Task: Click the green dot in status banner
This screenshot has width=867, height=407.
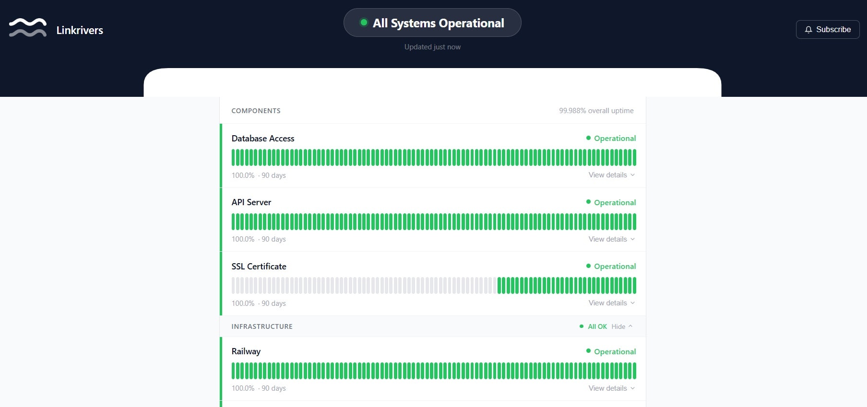Action: (364, 23)
